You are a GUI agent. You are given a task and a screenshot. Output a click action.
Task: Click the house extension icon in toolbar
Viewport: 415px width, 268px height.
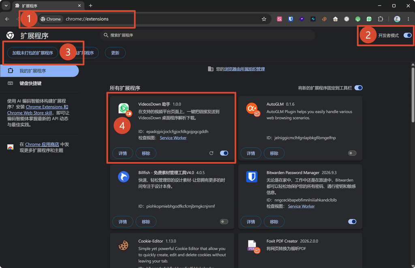pos(335,19)
